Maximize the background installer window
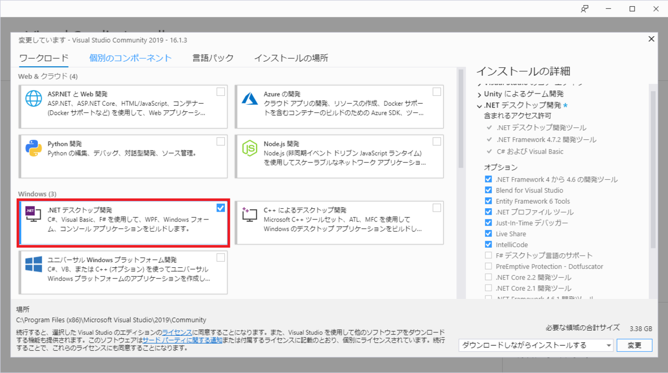 (632, 9)
